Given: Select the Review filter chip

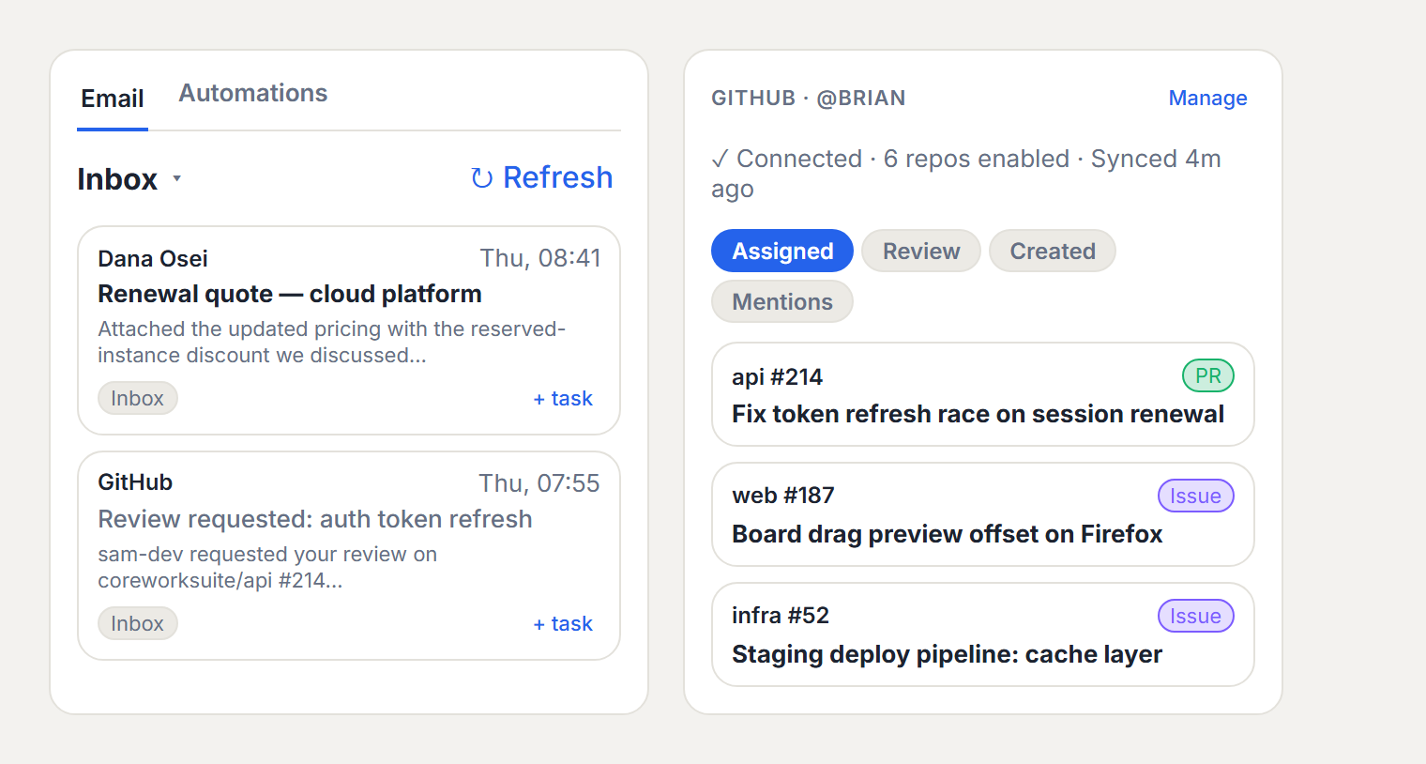Looking at the screenshot, I should tap(921, 251).
